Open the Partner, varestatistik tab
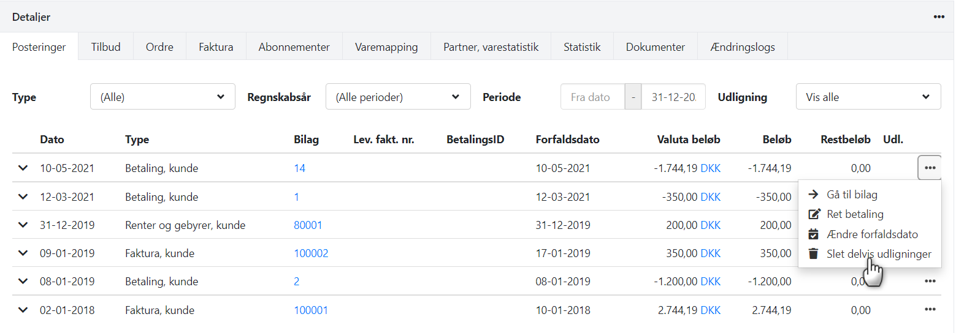The width and height of the screenshot is (956, 333). click(x=491, y=47)
